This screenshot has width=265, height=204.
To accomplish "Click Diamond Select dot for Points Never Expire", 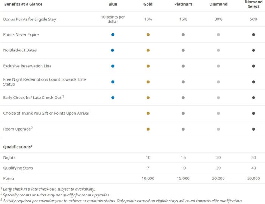I will coord(253,34).
